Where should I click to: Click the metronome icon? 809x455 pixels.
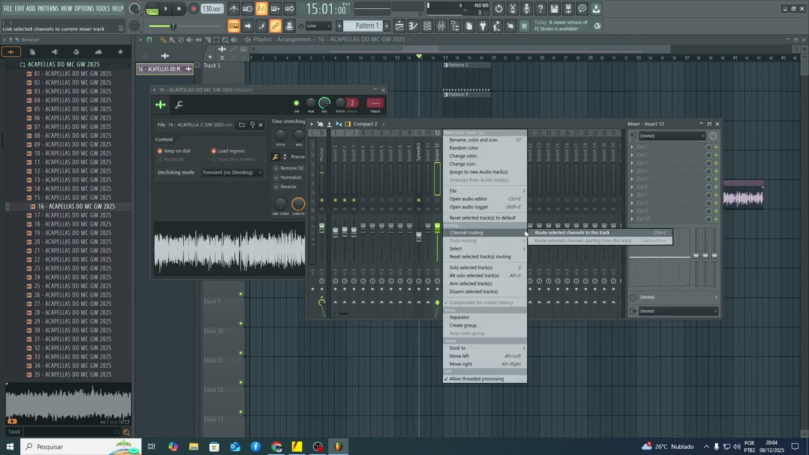pyautogui.click(x=234, y=9)
